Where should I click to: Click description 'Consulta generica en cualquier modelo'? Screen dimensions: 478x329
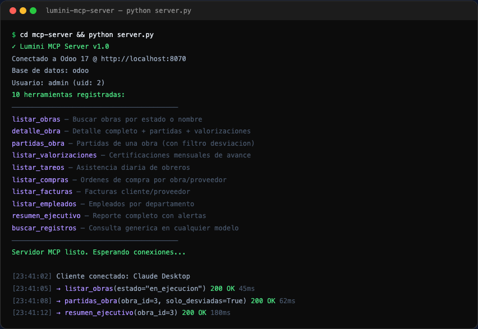164,228
